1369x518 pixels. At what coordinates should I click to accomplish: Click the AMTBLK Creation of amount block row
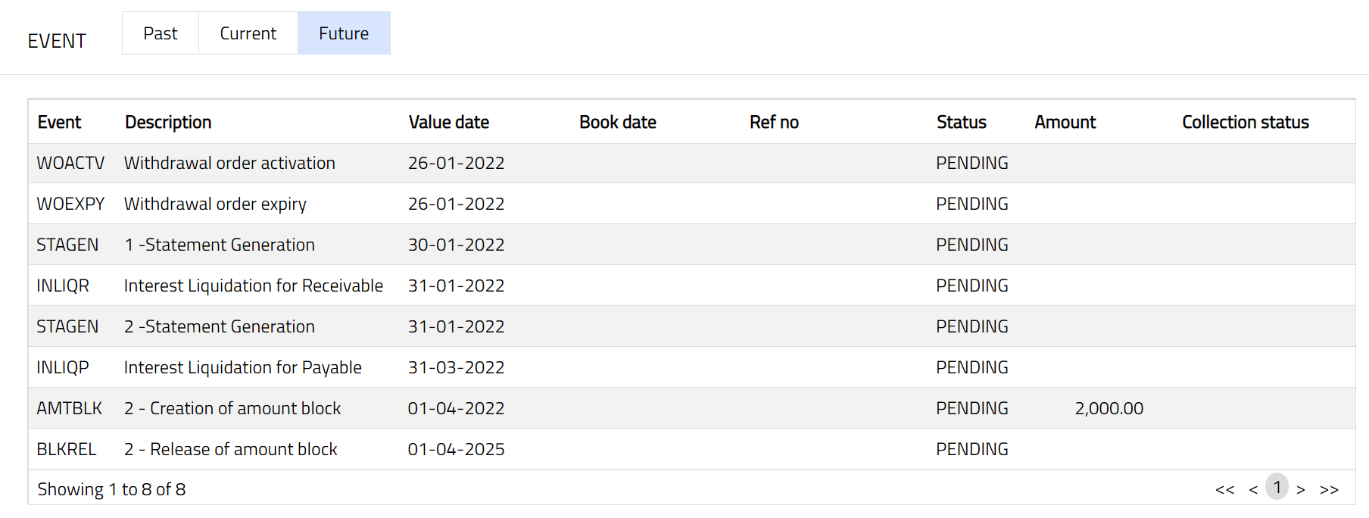click(232, 408)
